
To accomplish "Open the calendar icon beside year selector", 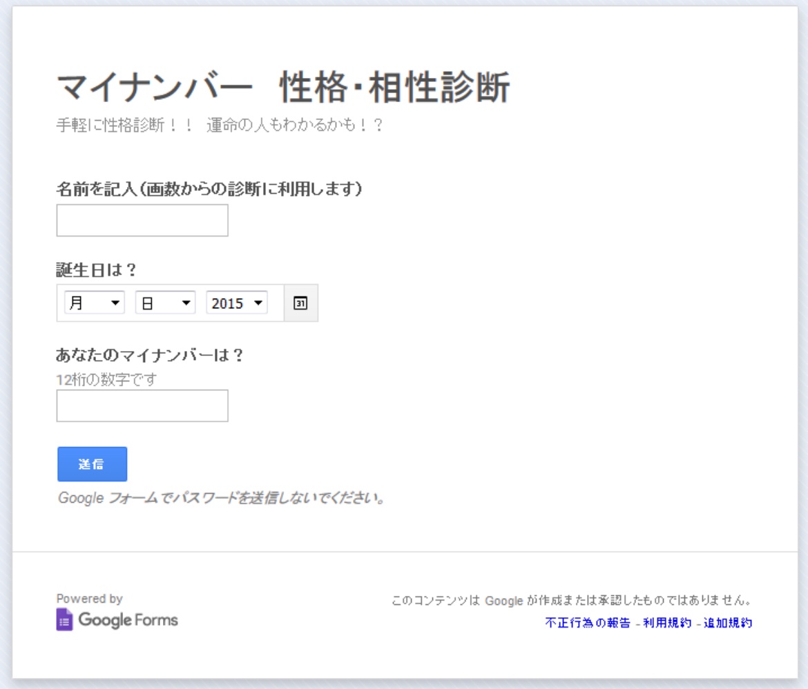I will click(300, 301).
